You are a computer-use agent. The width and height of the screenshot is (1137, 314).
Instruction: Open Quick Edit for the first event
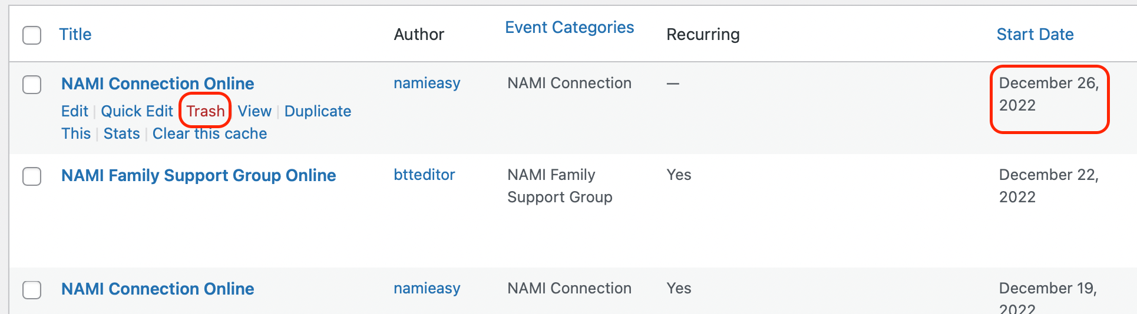coord(137,111)
